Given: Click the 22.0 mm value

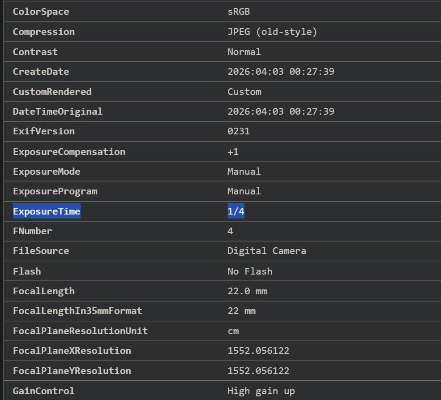Looking at the screenshot, I should [247, 291].
